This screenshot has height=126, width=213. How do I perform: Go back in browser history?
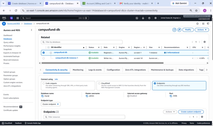[4, 10]
